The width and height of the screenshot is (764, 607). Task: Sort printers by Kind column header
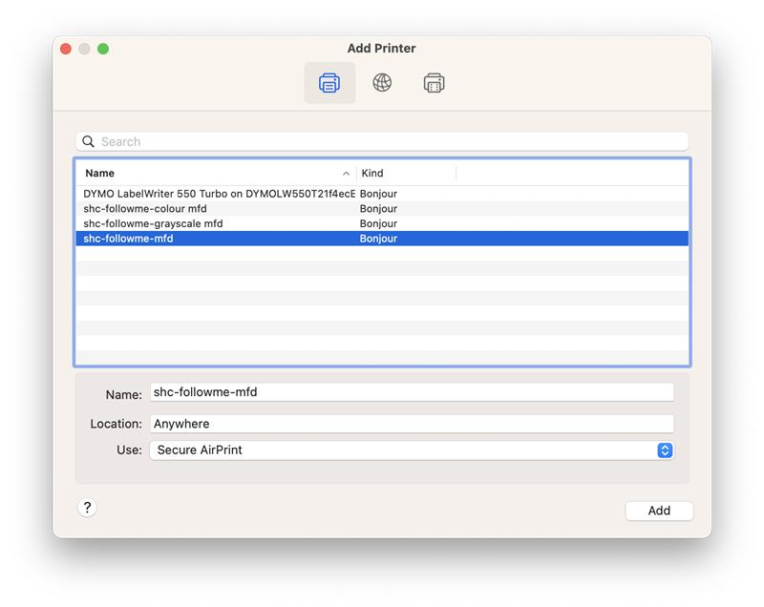coord(401,173)
